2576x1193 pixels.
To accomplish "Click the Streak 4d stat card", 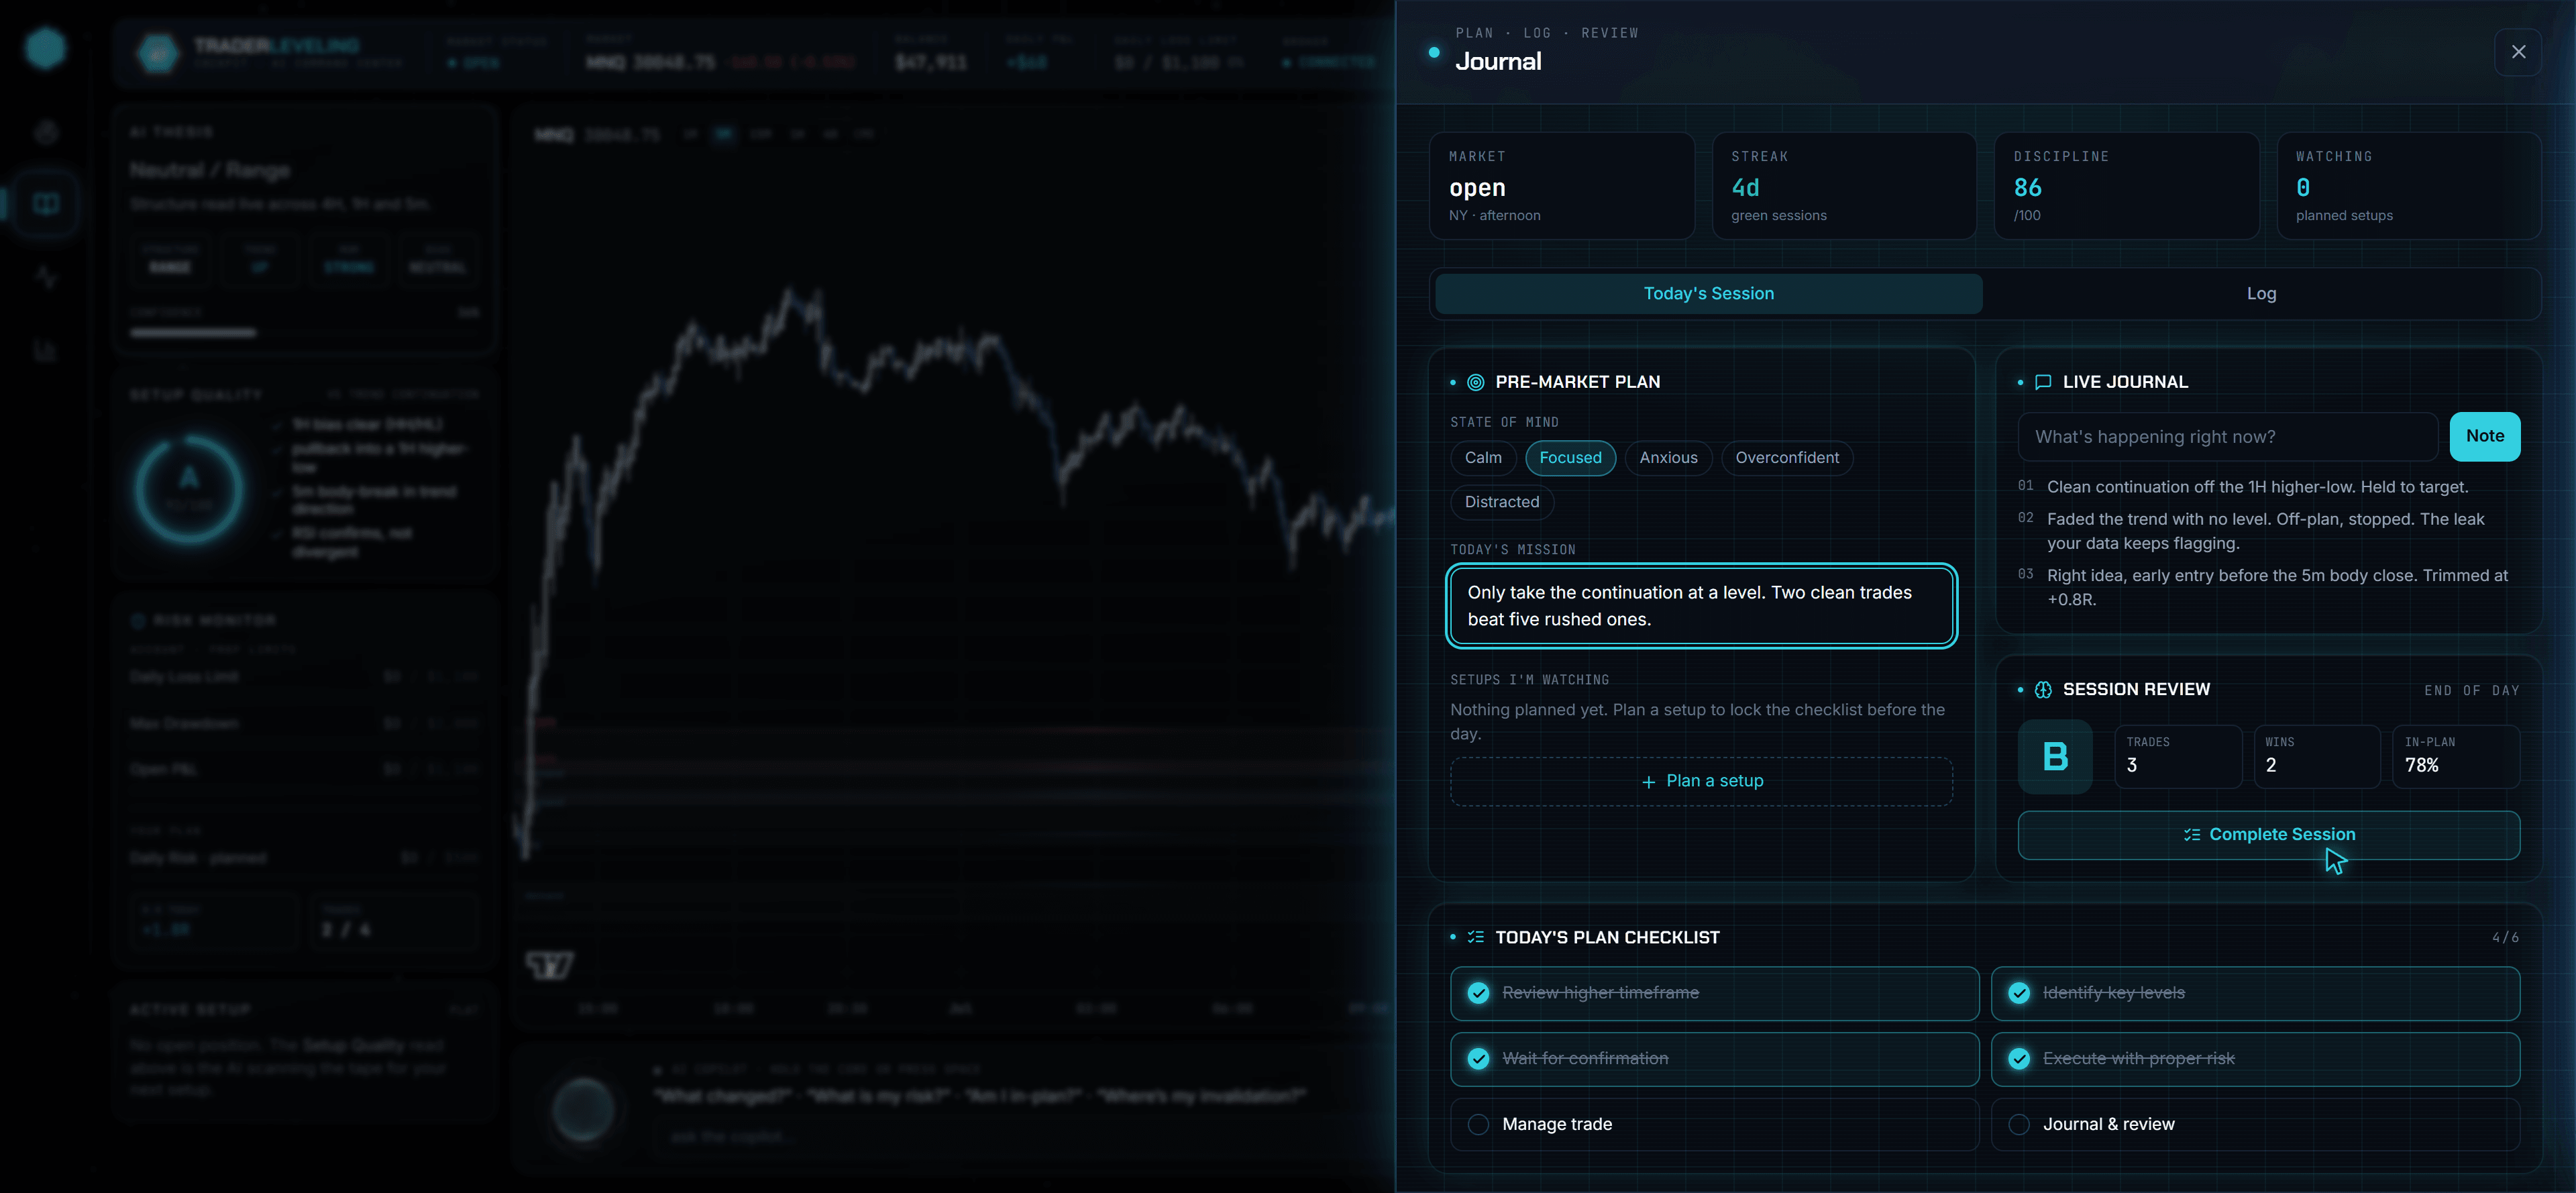I will (1844, 186).
